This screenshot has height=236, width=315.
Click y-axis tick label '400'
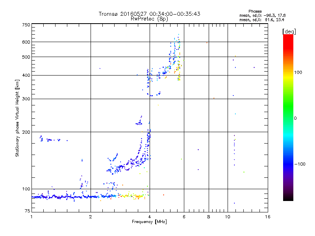tap(26, 76)
